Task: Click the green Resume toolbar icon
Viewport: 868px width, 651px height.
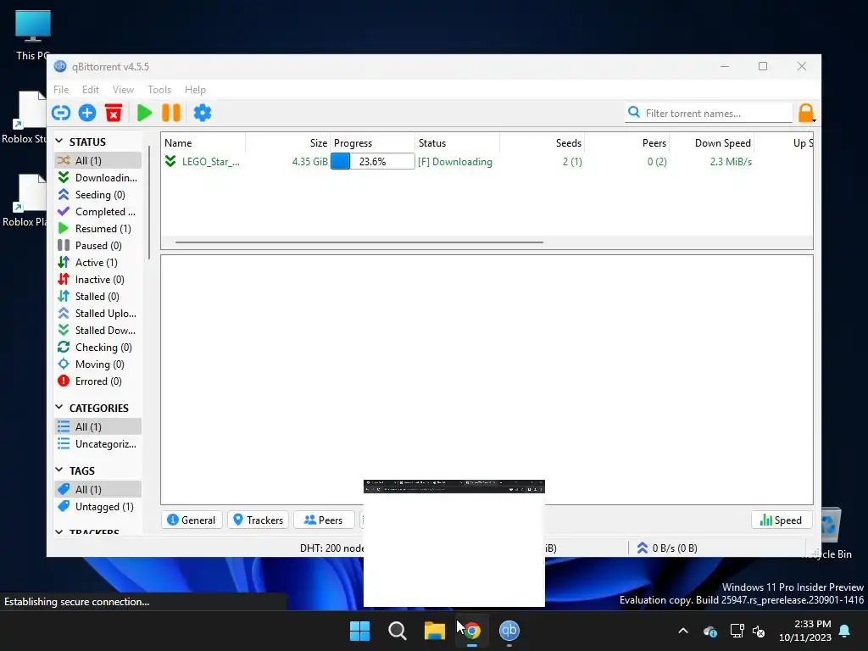Action: tap(144, 113)
